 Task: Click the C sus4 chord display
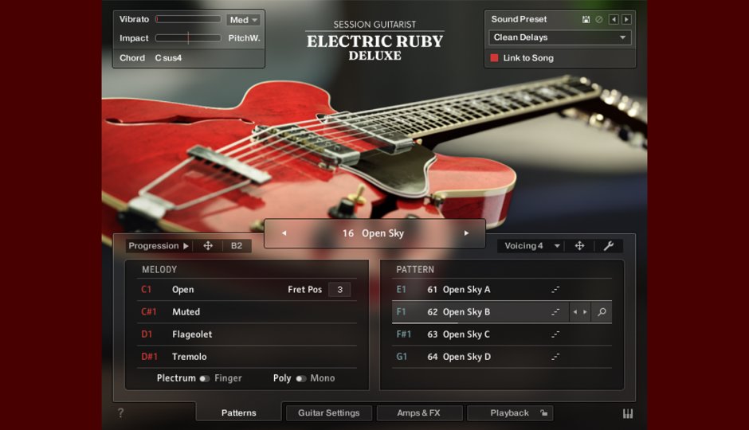[168, 58]
